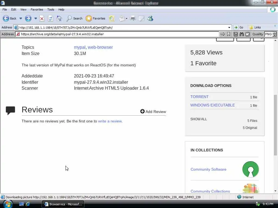Viewport: 278px width, 208px height.
Task: Open the Edit menu
Action: [x=14, y=9]
